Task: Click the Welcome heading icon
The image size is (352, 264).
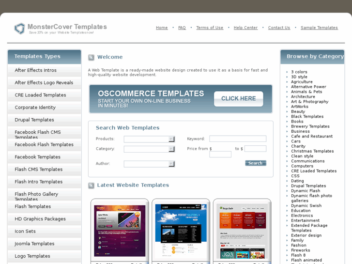Action: 91,58
